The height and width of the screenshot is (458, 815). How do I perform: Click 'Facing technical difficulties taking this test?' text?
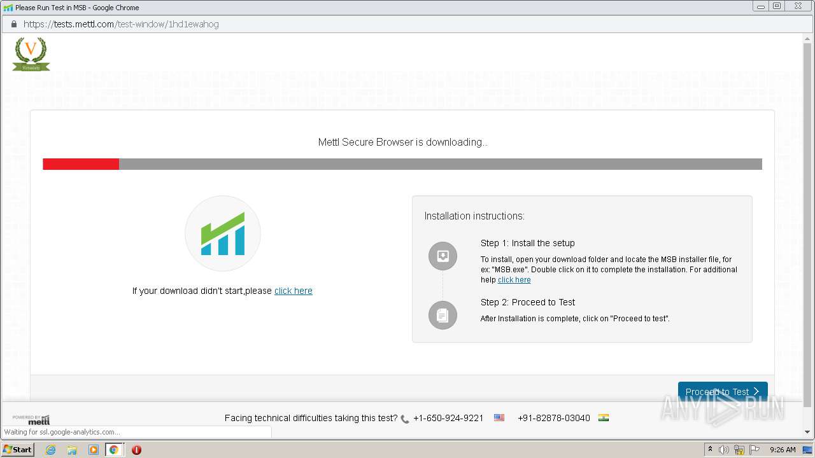311,418
